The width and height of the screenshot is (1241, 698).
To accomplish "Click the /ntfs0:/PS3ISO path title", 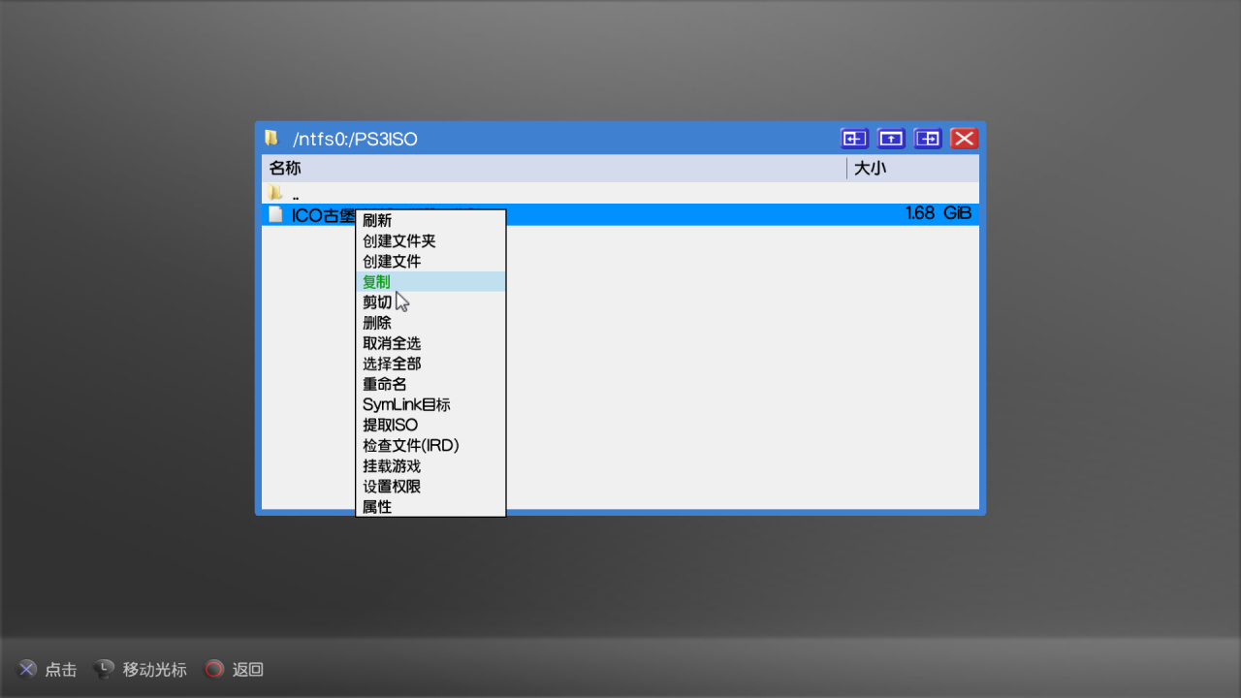I will 355,140.
